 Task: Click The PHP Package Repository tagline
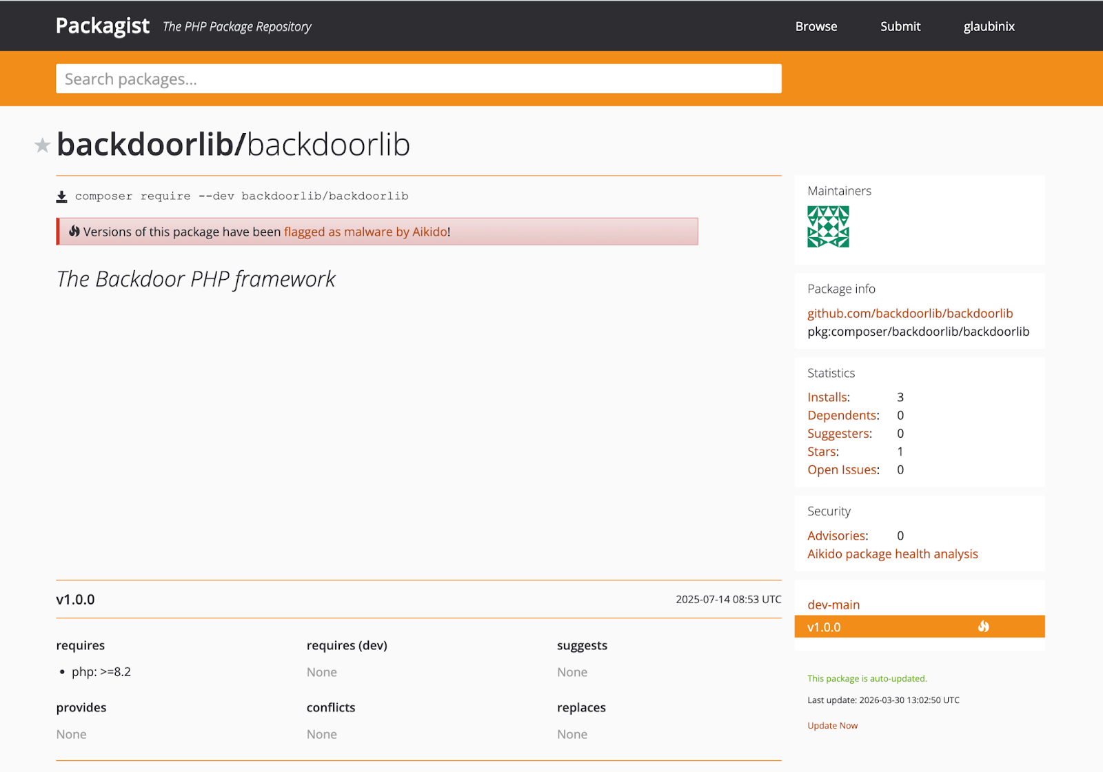point(237,27)
